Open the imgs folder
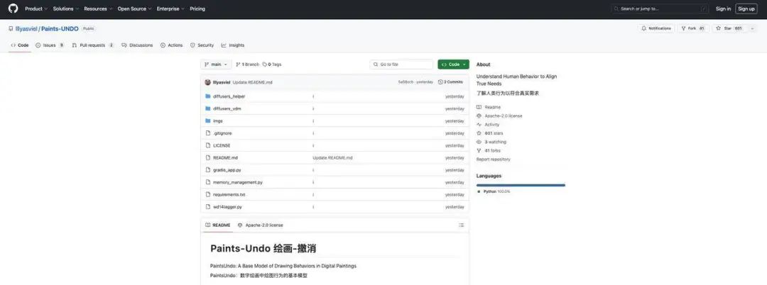This screenshot has width=767, height=285. tap(218, 121)
